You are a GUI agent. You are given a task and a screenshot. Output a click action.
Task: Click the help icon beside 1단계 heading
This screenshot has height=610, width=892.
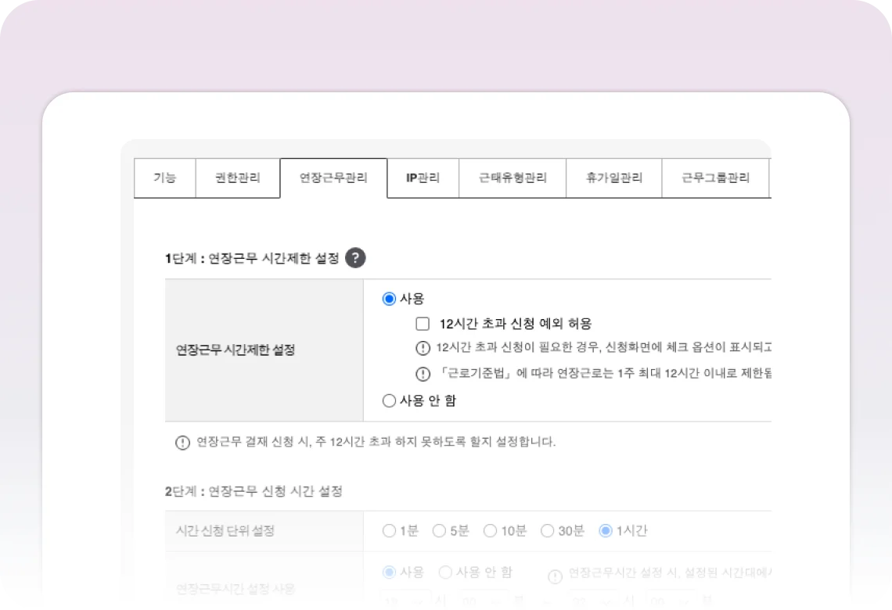click(355, 258)
